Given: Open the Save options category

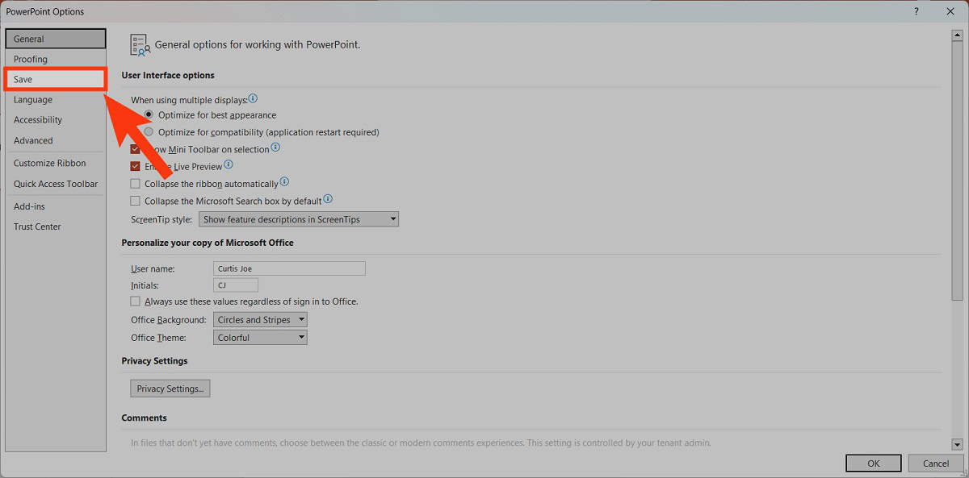Looking at the screenshot, I should pyautogui.click(x=55, y=80).
